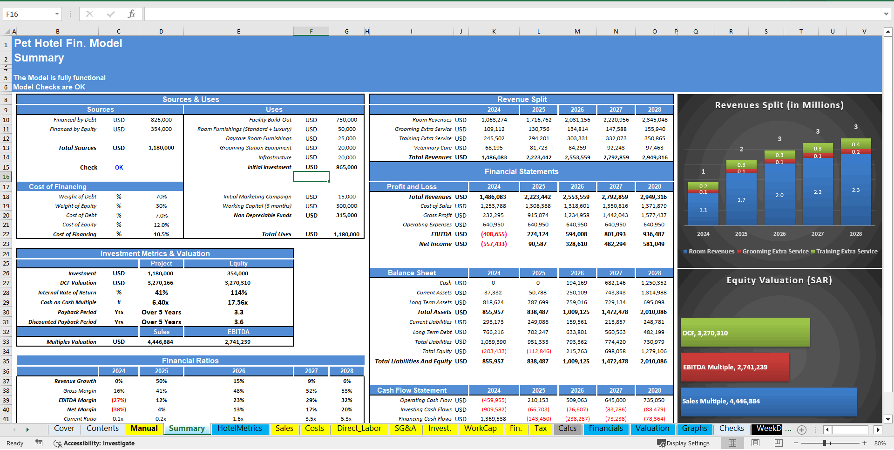Viewport: 894px width, 450px height.
Task: Open the Calcs sheet tab
Action: tap(567, 429)
